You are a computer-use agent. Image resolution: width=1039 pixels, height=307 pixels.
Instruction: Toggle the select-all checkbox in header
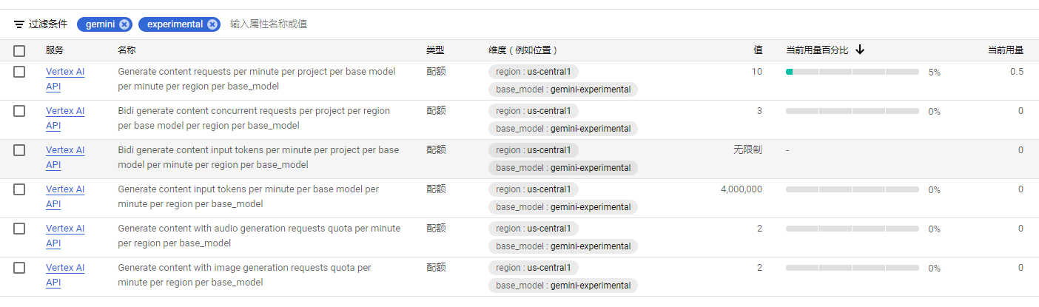[19, 51]
